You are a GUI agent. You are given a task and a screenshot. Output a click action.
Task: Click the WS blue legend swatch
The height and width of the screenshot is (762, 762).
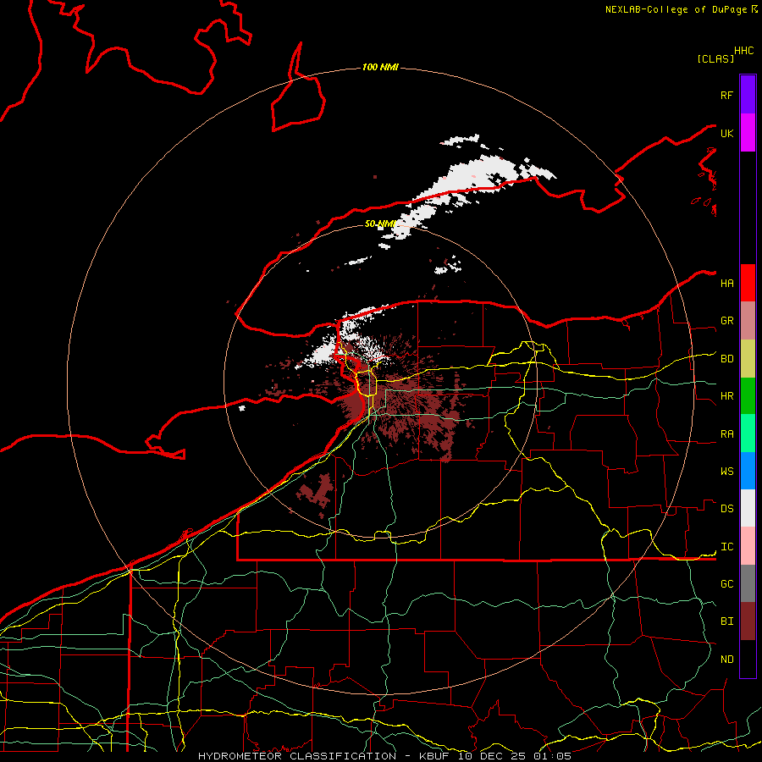click(x=748, y=471)
